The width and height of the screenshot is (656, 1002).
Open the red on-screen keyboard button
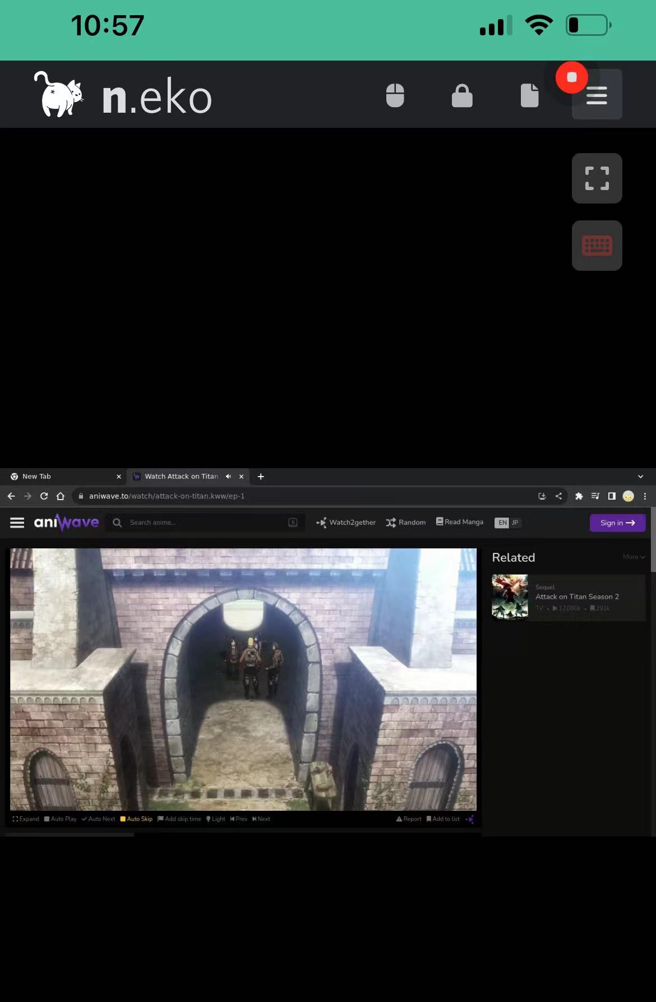(597, 246)
